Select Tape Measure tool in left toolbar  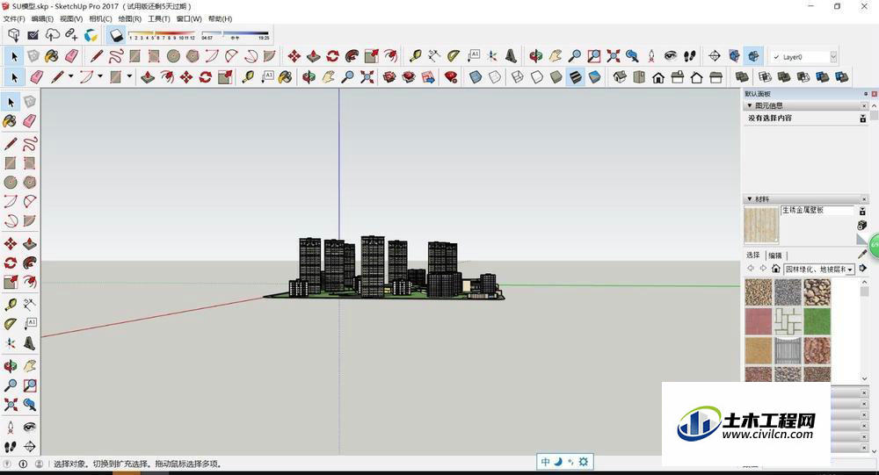11,304
